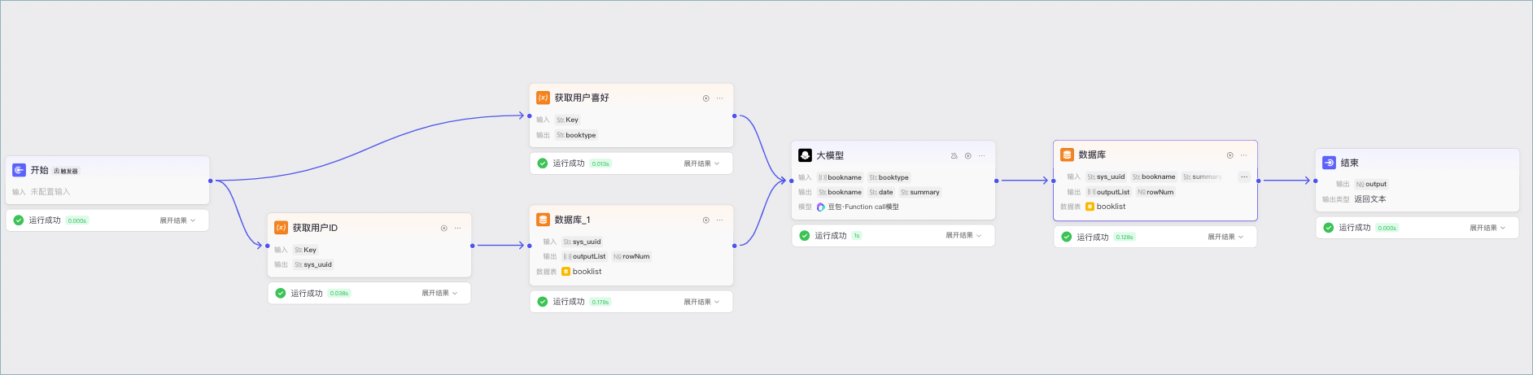Screen dimensions: 1533x375
Task: Click the 大模型 node model icon
Action: [805, 155]
